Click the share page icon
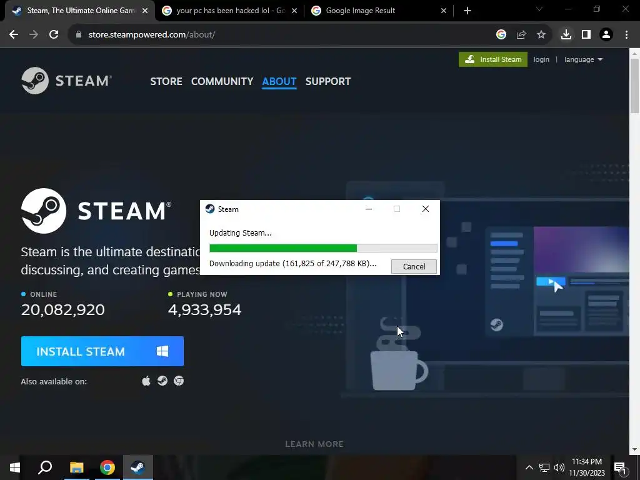Image resolution: width=640 pixels, height=480 pixels. pos(521,35)
